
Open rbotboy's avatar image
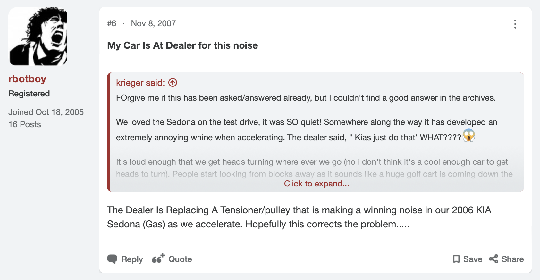(x=38, y=37)
